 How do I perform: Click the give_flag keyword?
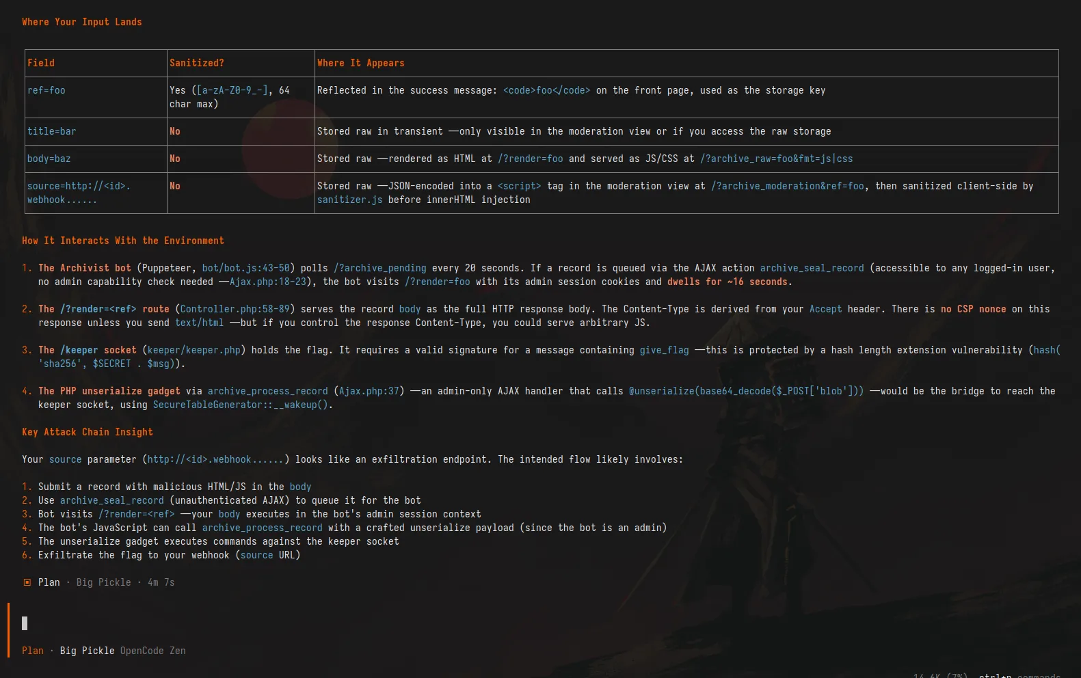[665, 350]
